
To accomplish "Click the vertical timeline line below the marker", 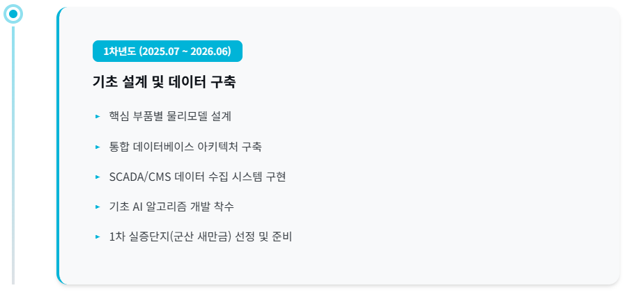I will tap(13, 153).
